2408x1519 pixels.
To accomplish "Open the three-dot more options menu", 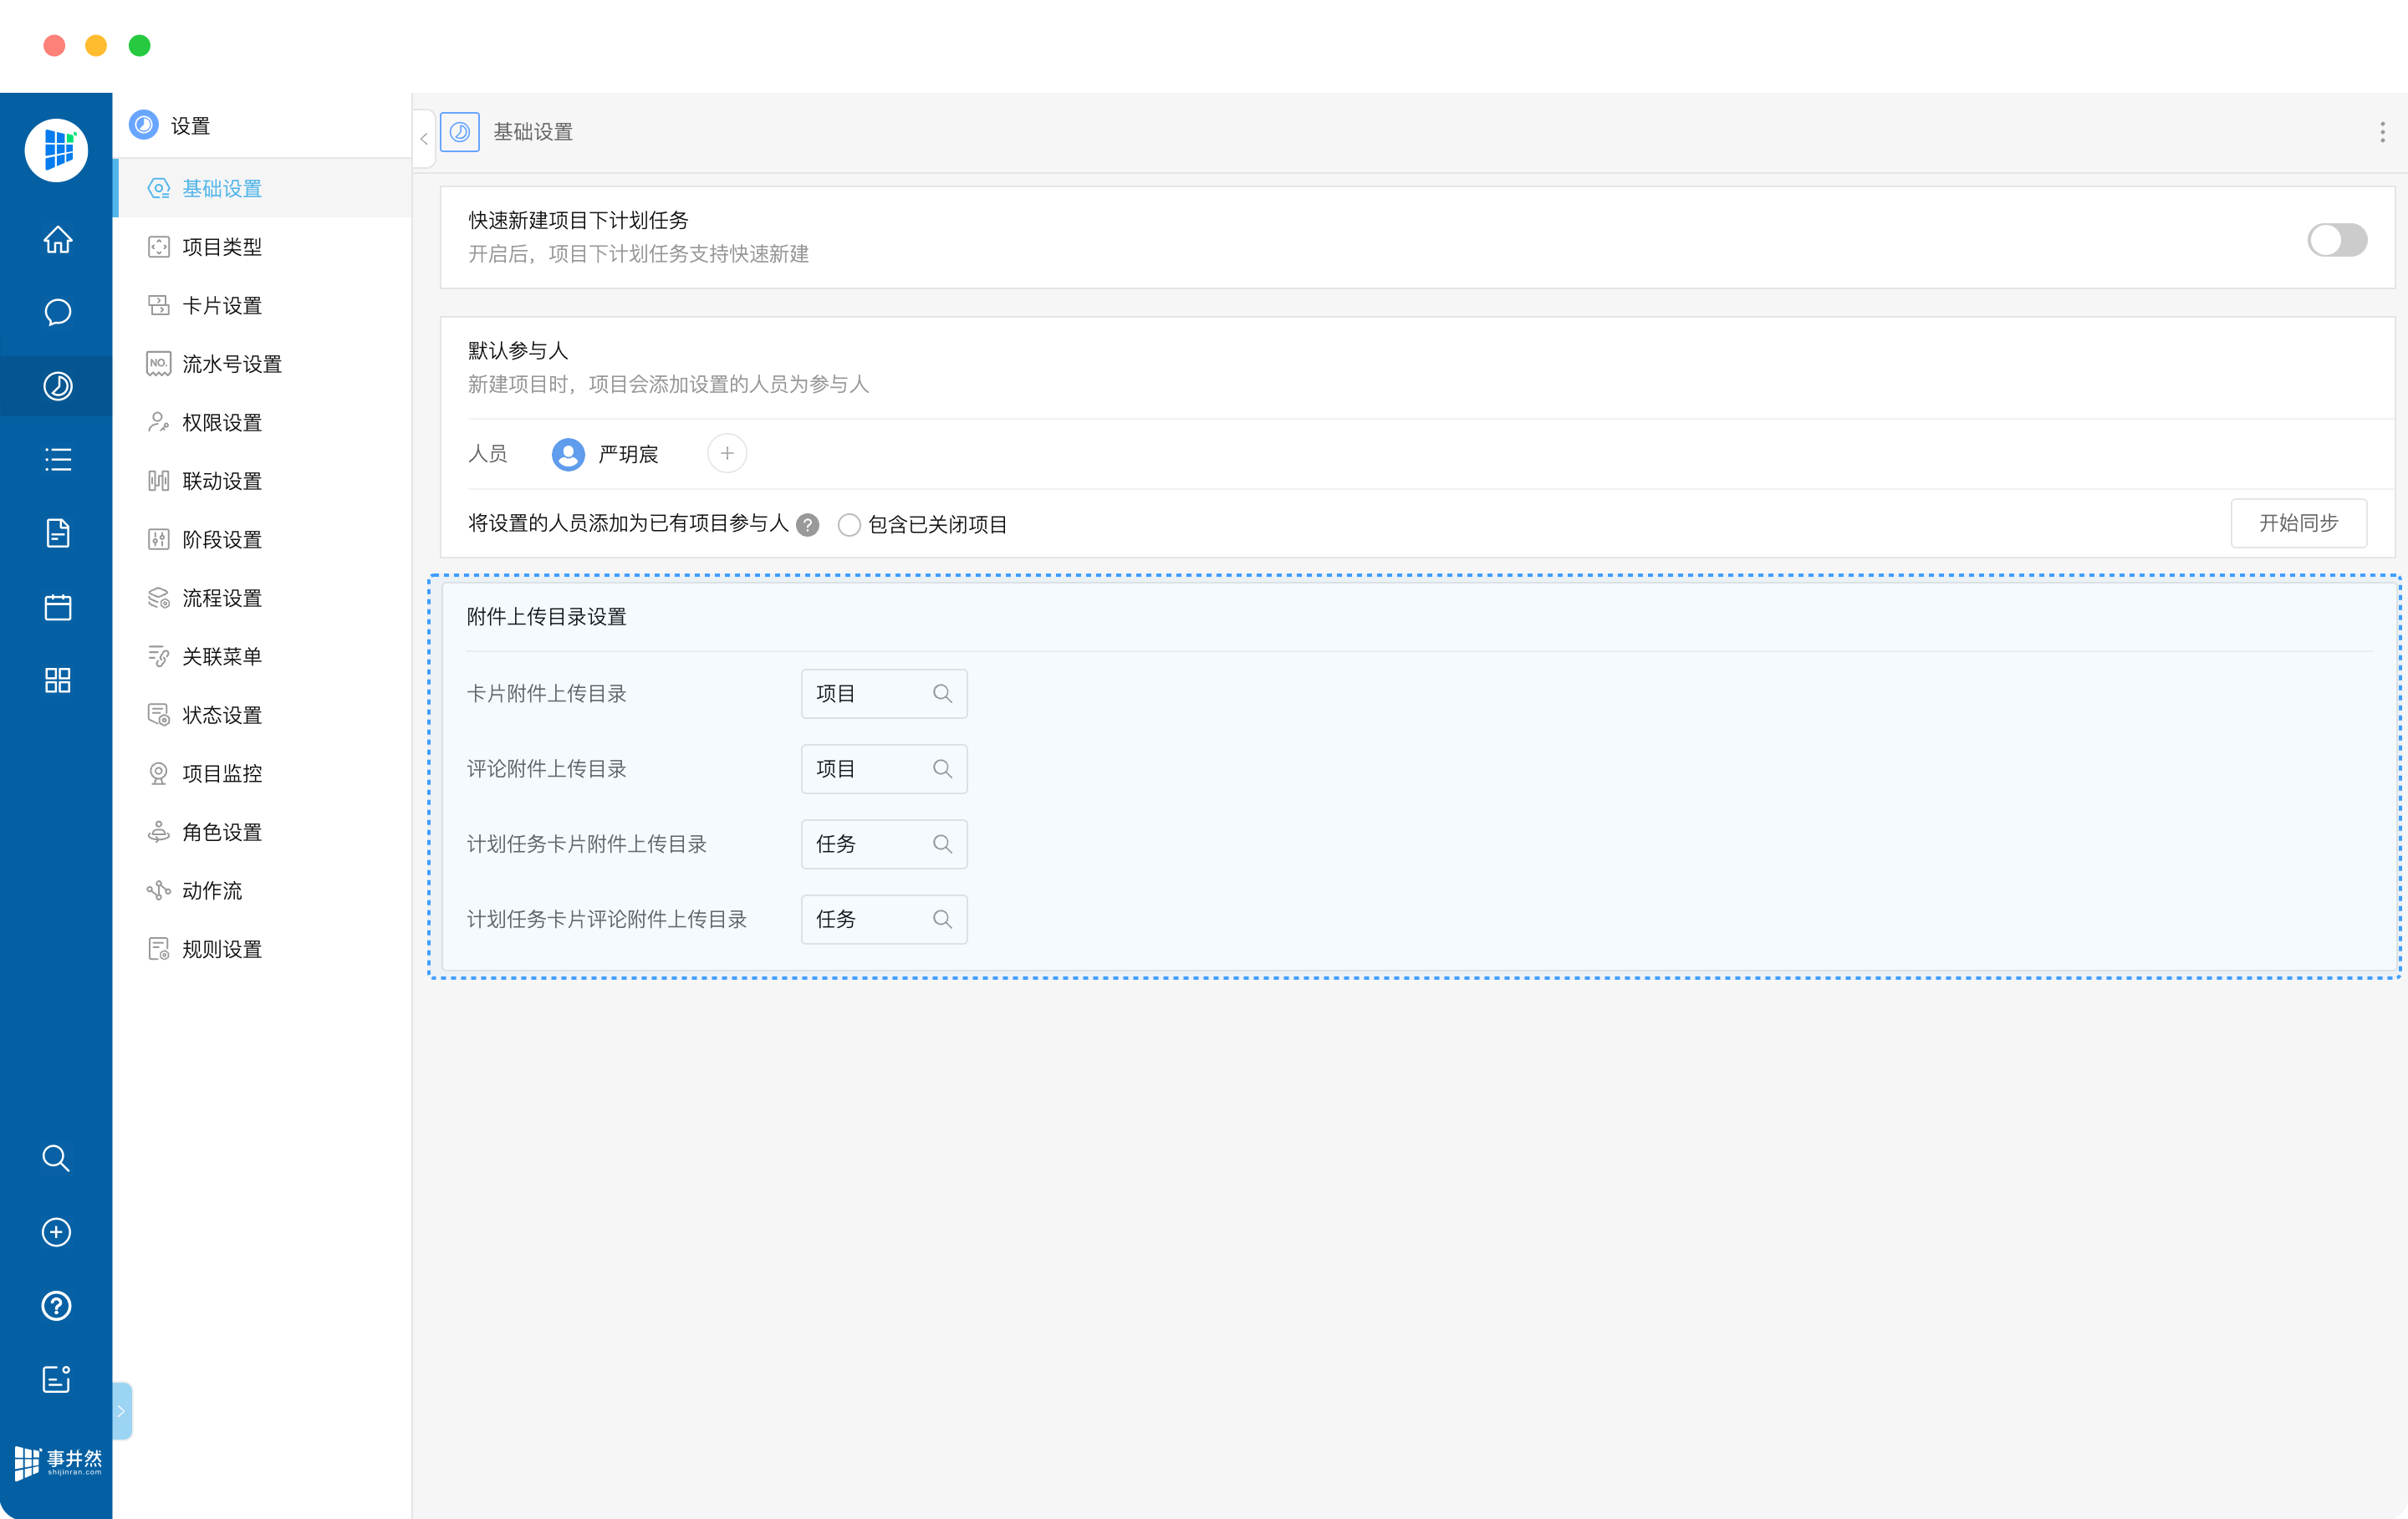I will click(x=2382, y=132).
